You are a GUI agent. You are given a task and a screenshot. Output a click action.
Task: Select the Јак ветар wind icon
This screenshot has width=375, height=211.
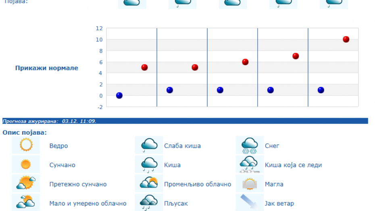coord(250,203)
